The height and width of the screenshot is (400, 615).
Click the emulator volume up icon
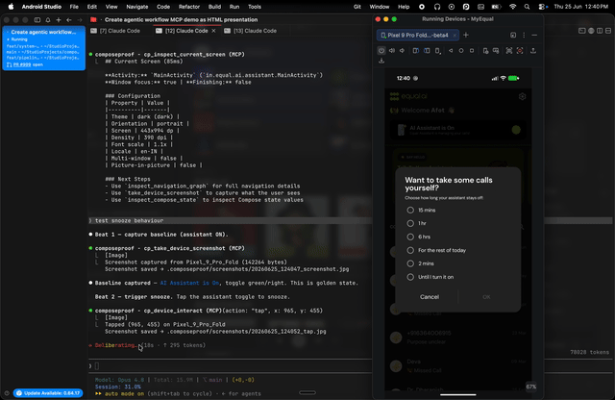pyautogui.click(x=392, y=51)
